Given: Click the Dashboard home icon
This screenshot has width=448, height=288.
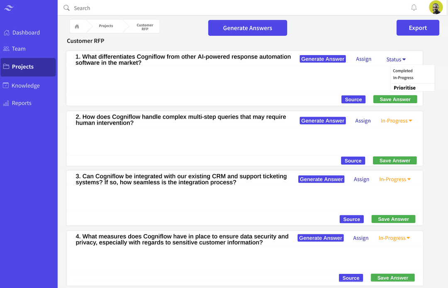Looking at the screenshot, I should pos(7,32).
